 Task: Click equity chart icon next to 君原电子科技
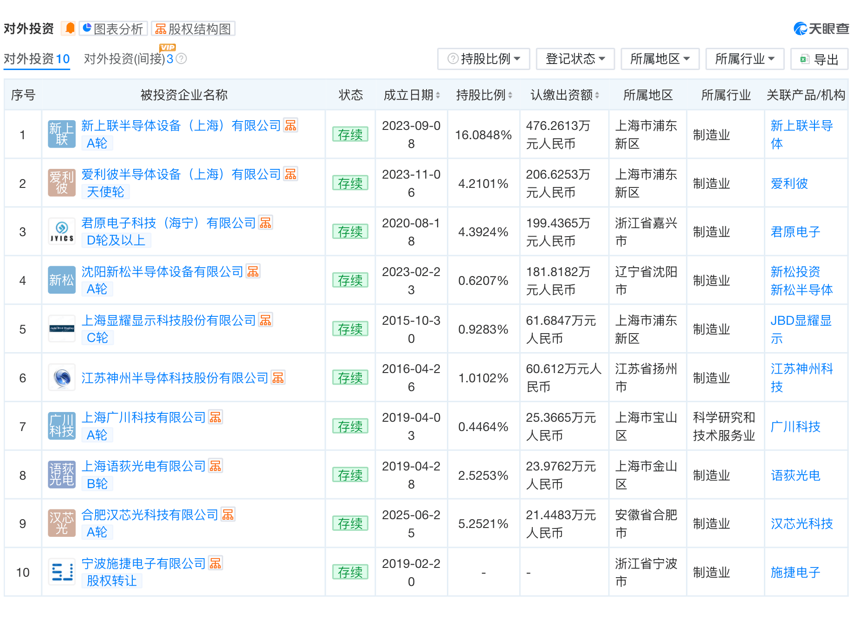pyautogui.click(x=265, y=223)
